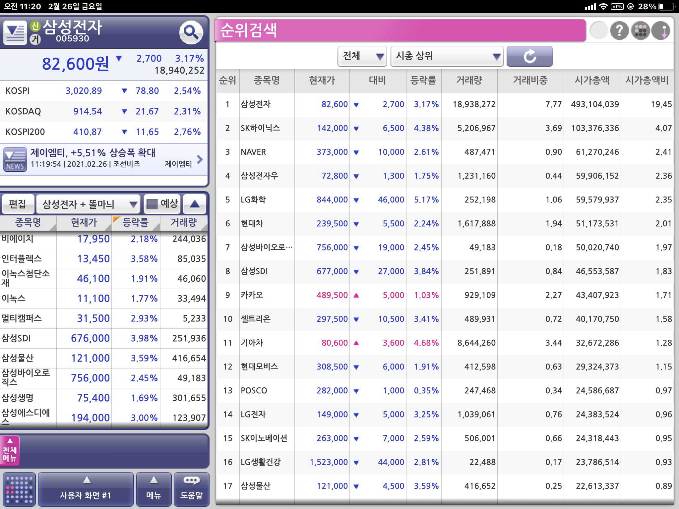Viewport: 679px width, 509px height.
Task: Tap the green 신 badge icon
Action: coord(35,26)
